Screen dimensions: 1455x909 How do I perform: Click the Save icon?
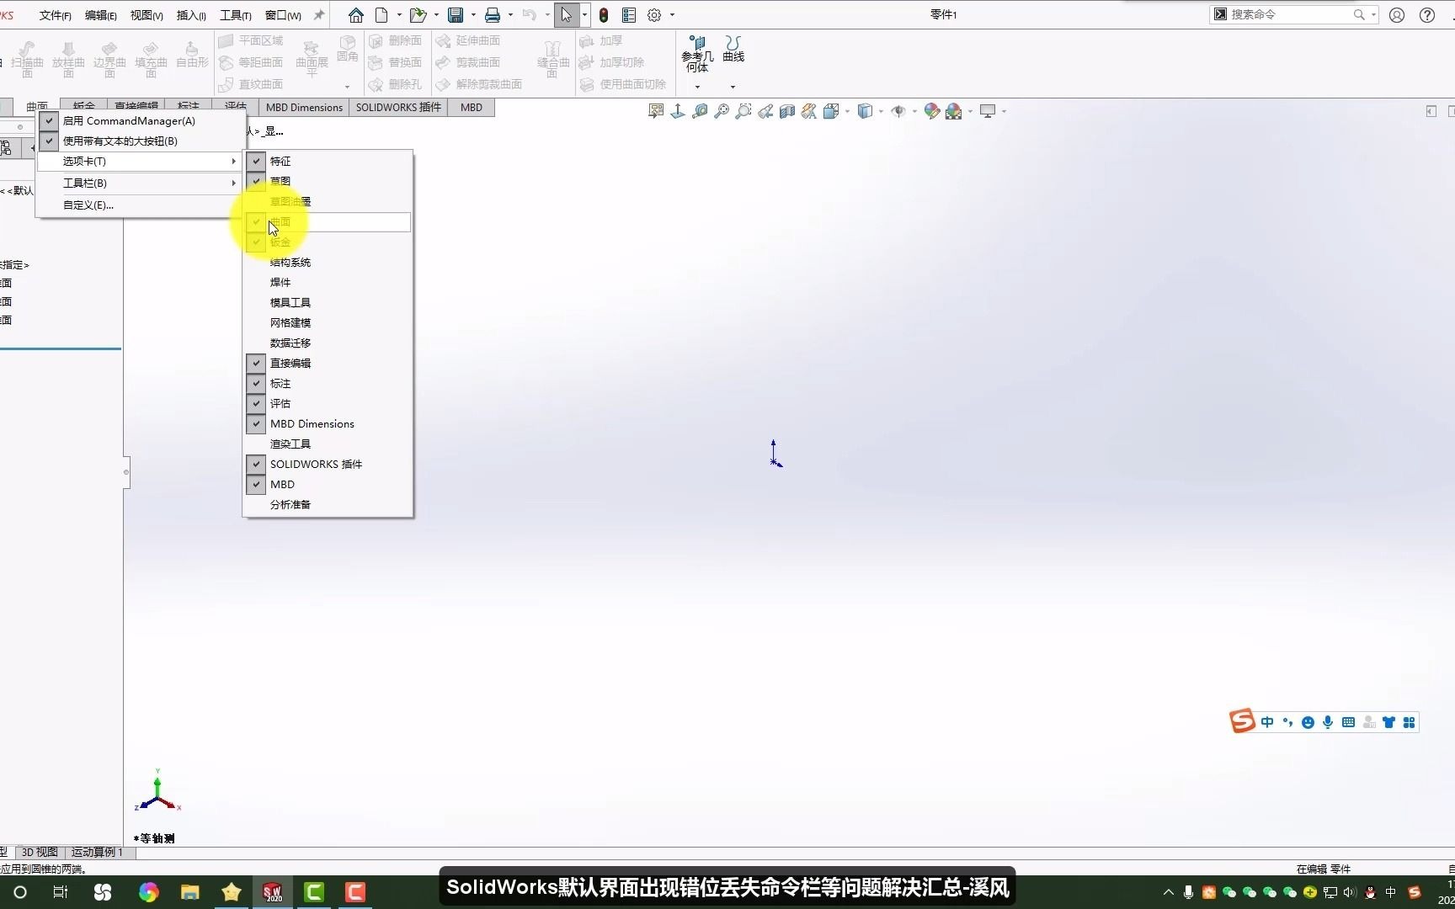tap(456, 15)
